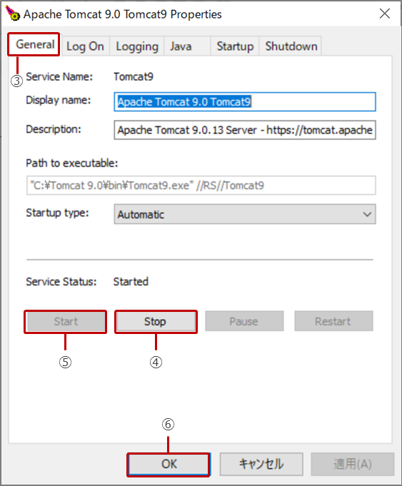Open the Log On tab

pyautogui.click(x=85, y=46)
